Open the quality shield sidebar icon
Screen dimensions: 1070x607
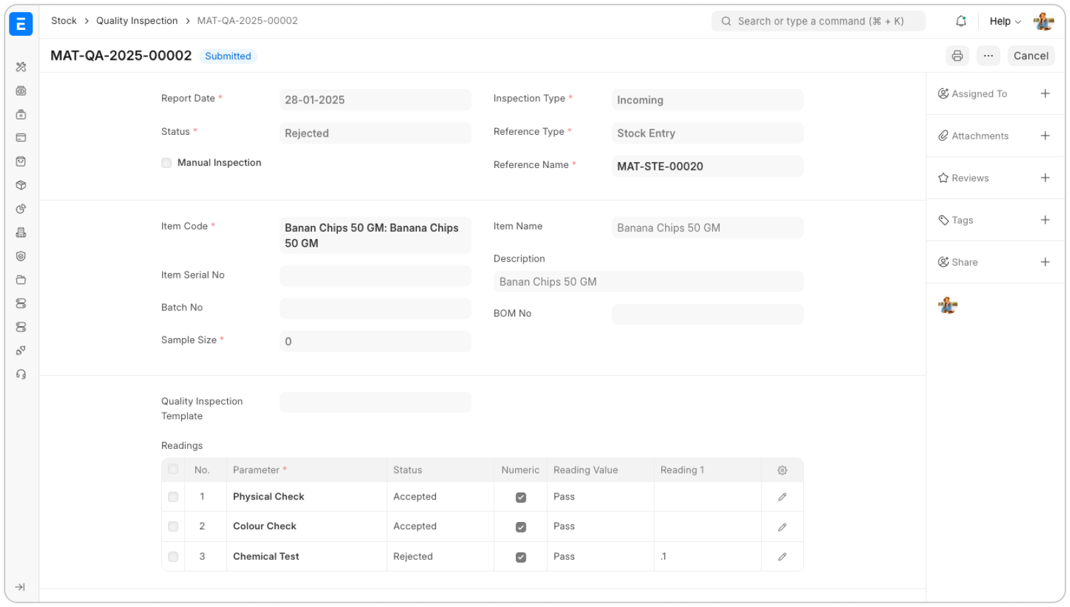(x=21, y=256)
